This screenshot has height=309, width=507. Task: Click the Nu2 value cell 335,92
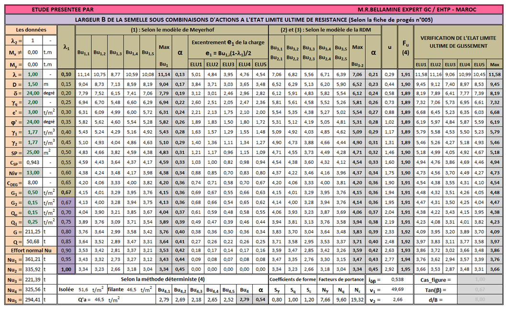click(x=33, y=269)
